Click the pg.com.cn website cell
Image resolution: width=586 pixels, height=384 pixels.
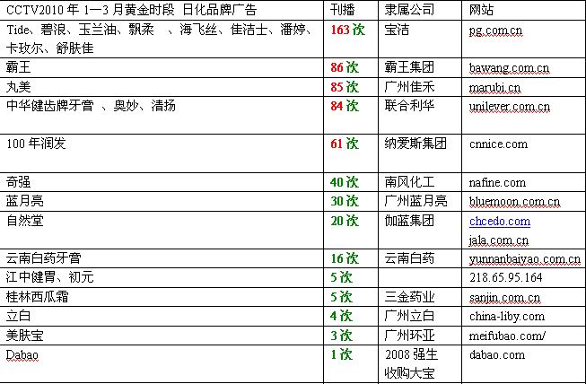point(495,31)
